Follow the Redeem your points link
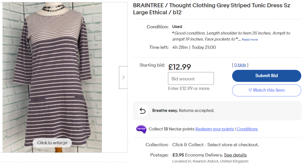This screenshot has width=306, height=167. [215, 129]
